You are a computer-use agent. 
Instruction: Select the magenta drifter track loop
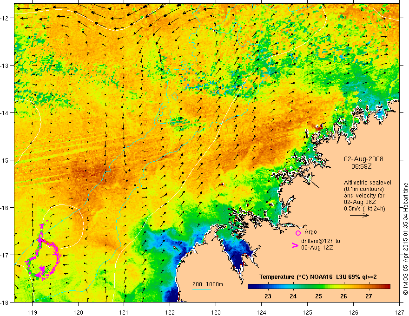click(43, 251)
